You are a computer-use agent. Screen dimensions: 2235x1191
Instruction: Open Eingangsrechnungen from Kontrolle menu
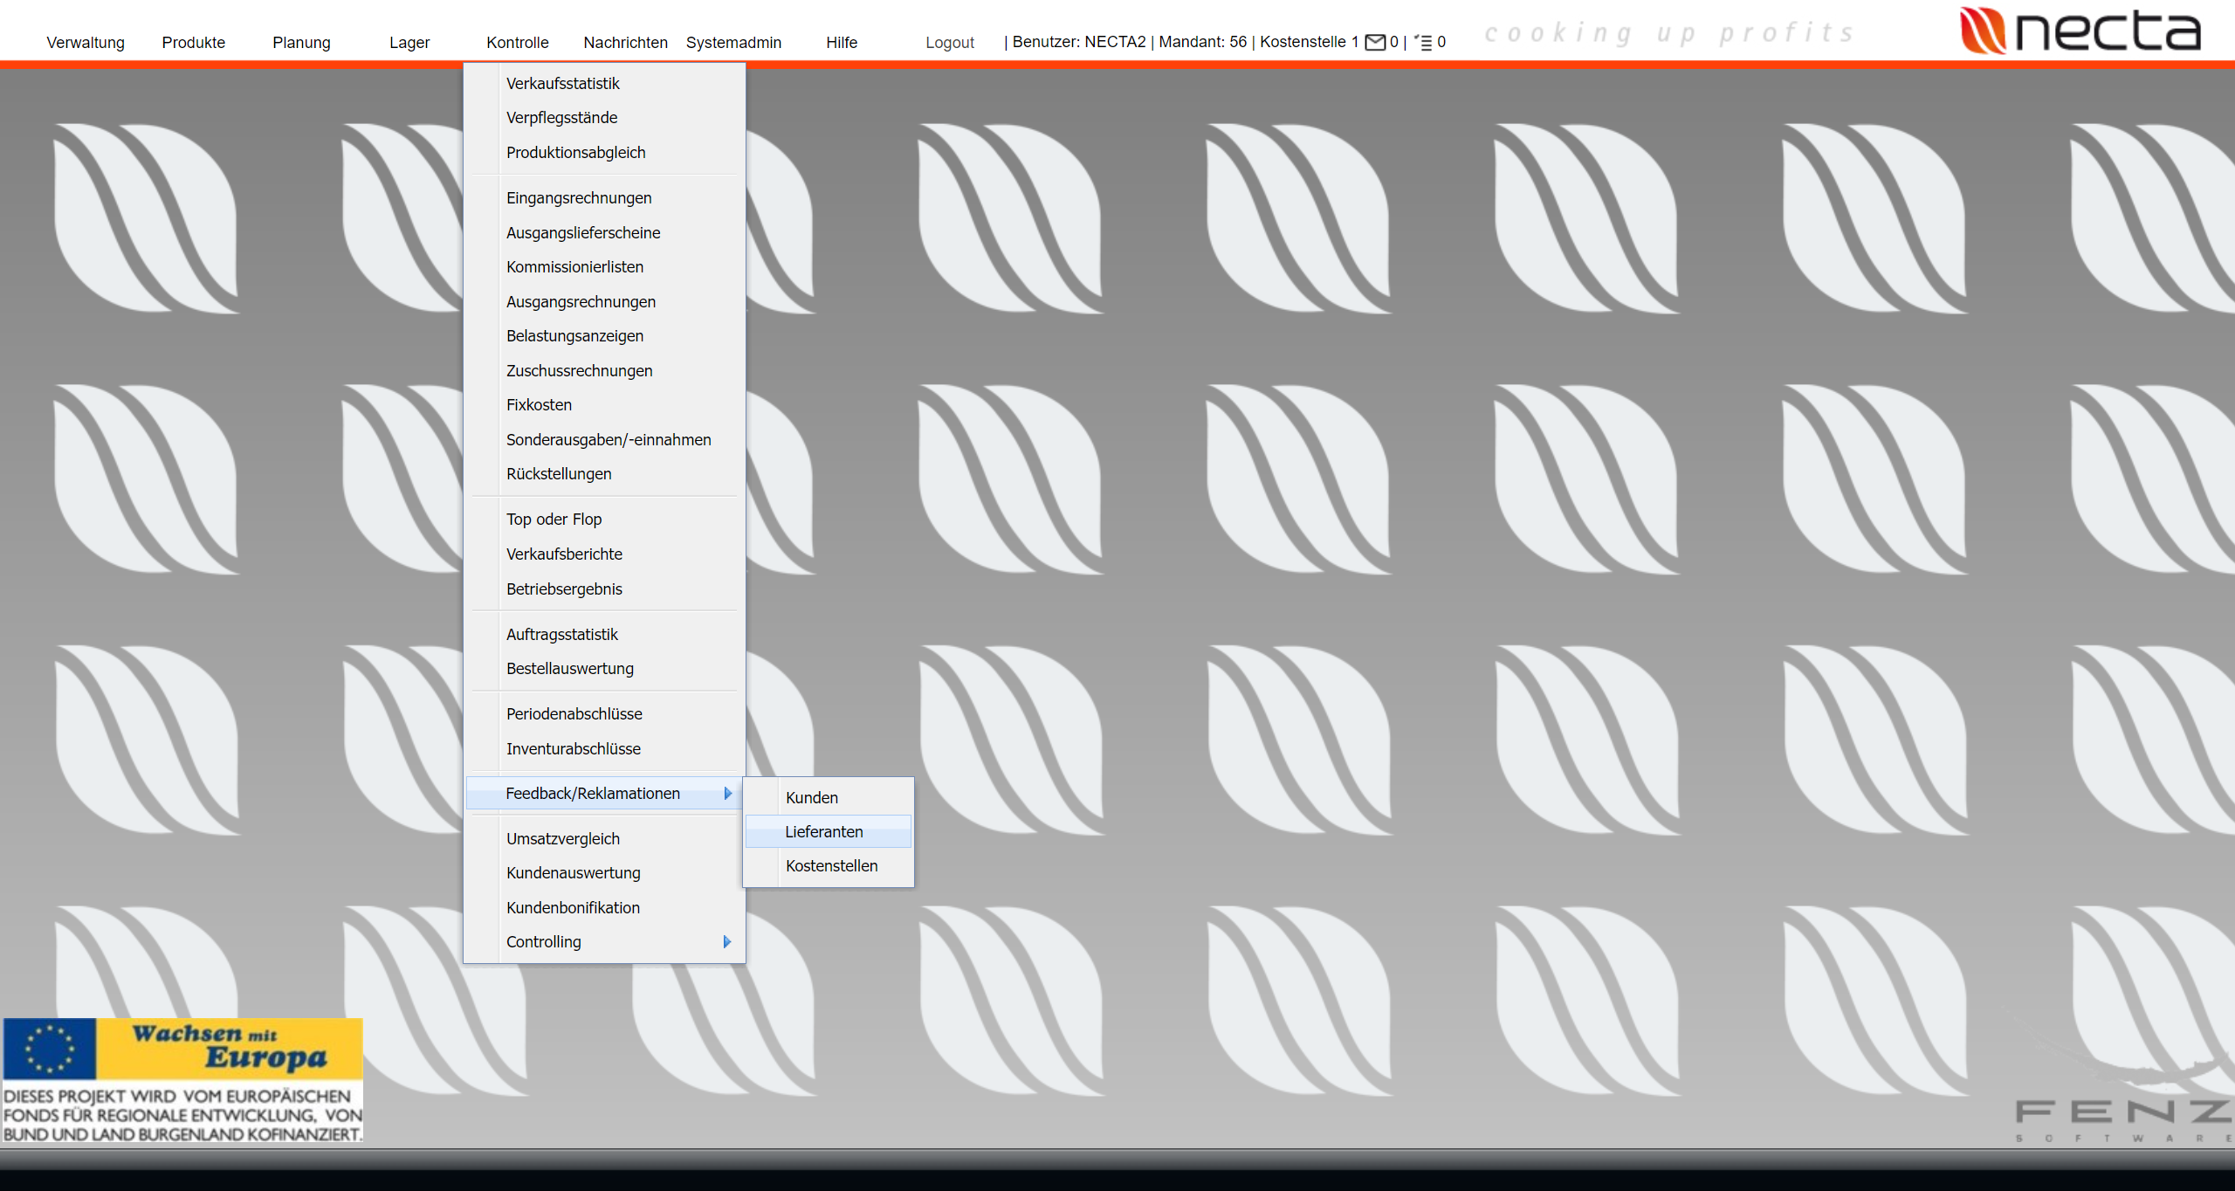point(578,197)
